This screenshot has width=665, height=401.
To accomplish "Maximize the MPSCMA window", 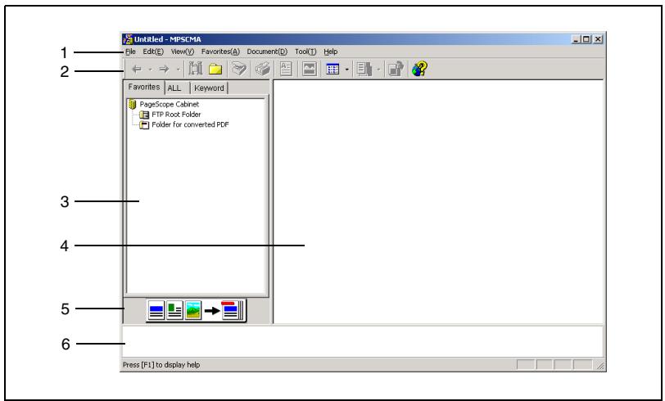I will [586, 39].
